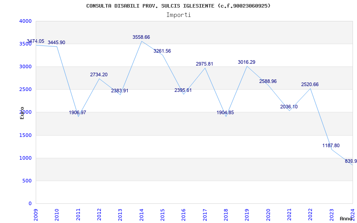
Task: Click the 2395.61 value label
Action: click(183, 90)
